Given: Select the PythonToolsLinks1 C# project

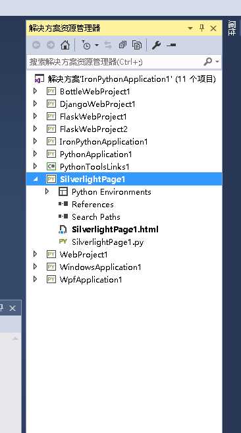Looking at the screenshot, I should [94, 167].
